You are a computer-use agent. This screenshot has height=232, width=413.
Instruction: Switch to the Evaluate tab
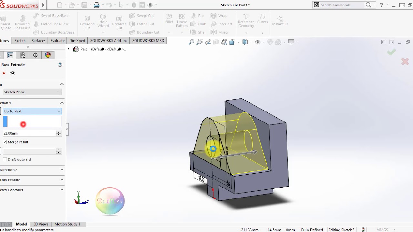tap(57, 41)
